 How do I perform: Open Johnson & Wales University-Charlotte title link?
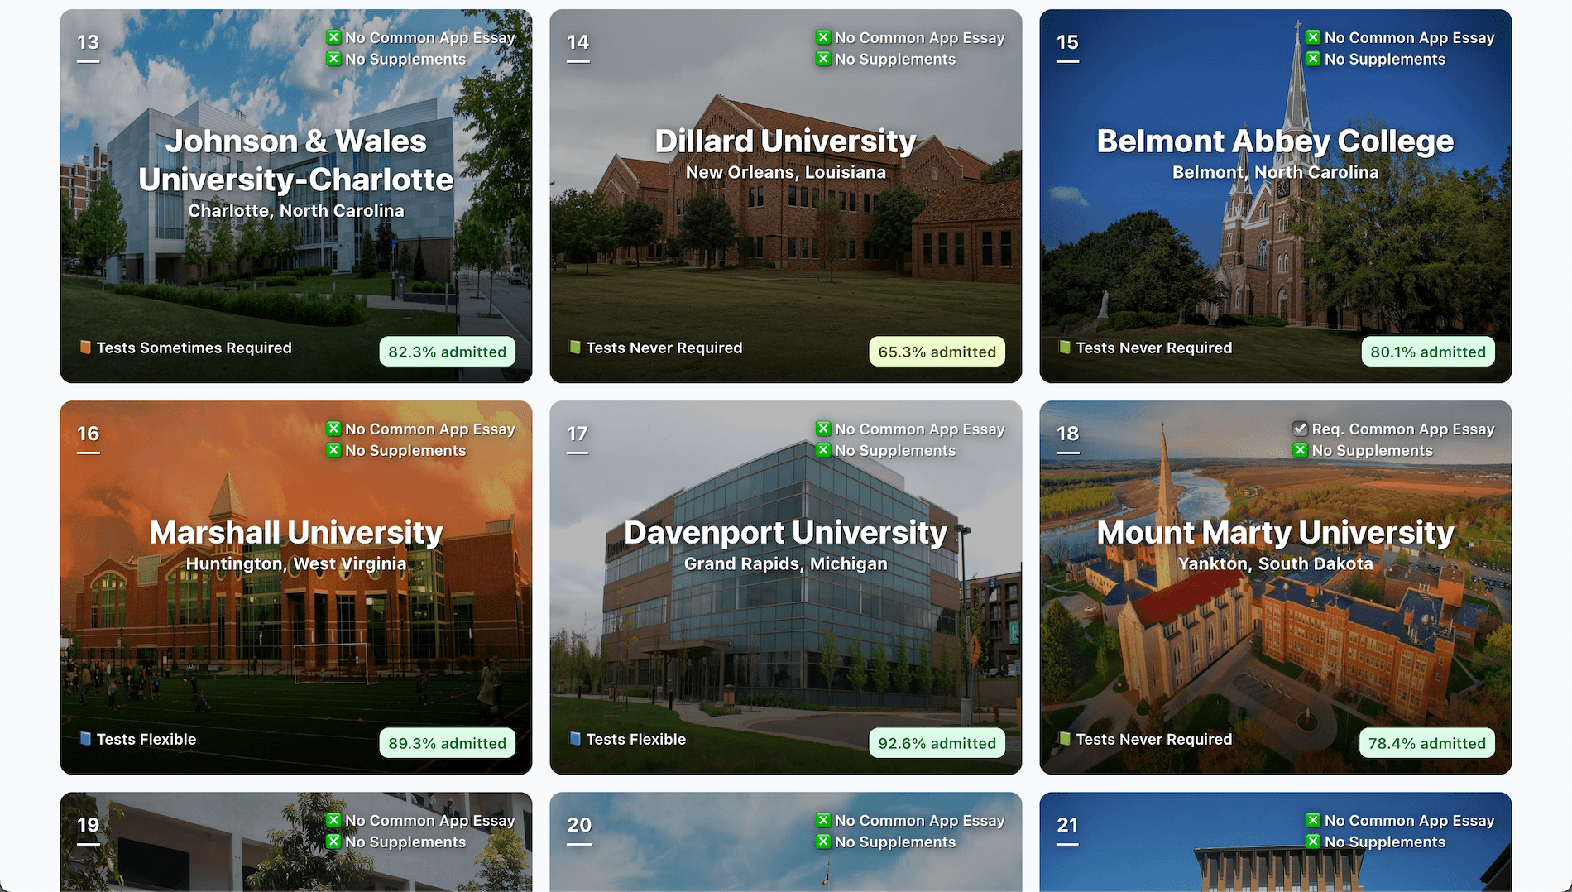[295, 161]
